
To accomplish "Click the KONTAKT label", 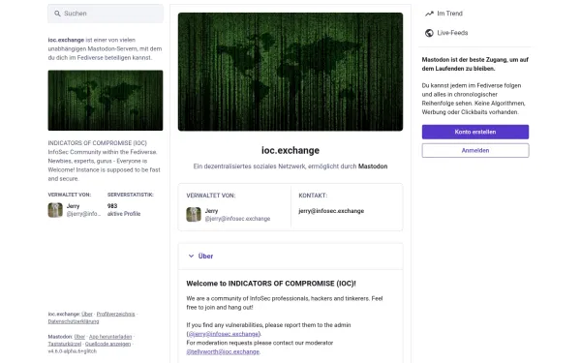I will 313,196.
